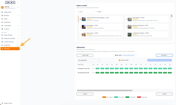Open the Hotels page via bed icon

(x=2, y=19)
